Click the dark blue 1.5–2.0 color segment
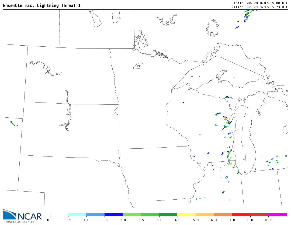This screenshot has width=291, height=225. pos(114,215)
